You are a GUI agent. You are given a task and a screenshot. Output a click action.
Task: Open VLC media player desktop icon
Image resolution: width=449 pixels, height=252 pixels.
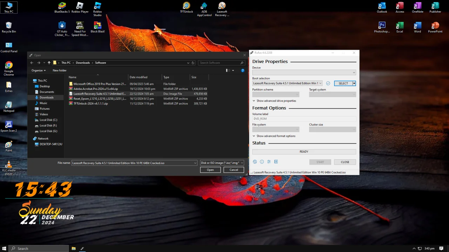click(9, 168)
